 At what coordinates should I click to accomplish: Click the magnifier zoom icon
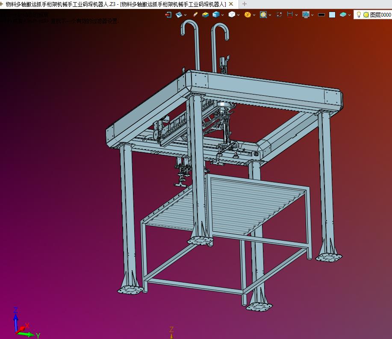263,15
